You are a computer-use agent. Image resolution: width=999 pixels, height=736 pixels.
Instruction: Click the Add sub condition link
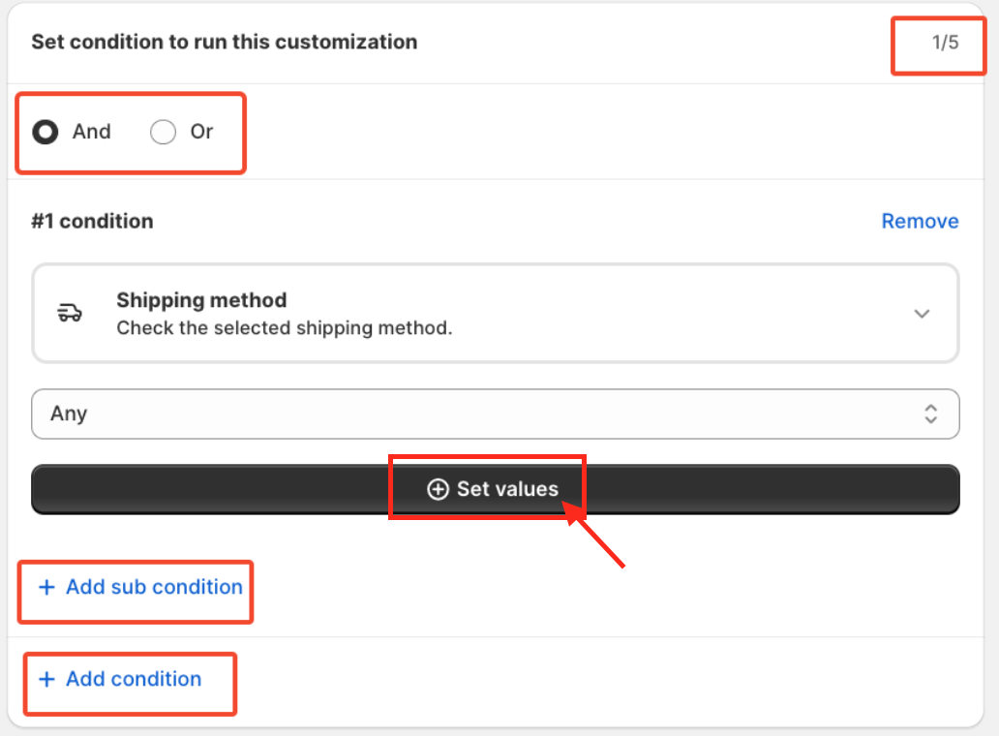point(154,587)
